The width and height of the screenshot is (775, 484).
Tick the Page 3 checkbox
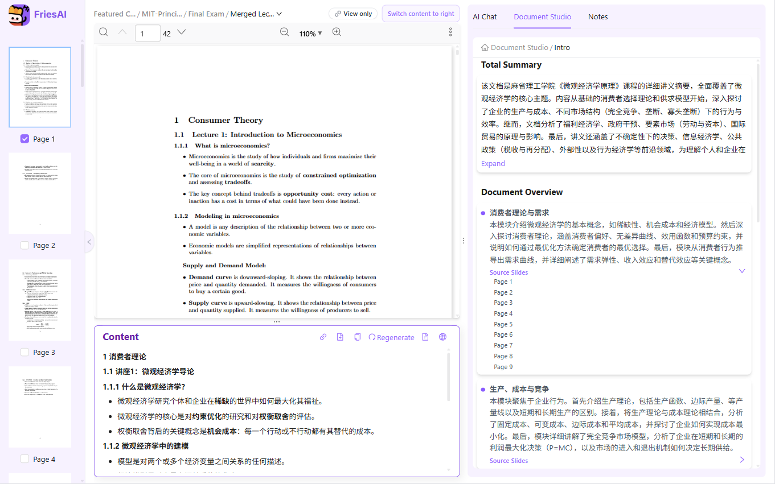(24, 353)
